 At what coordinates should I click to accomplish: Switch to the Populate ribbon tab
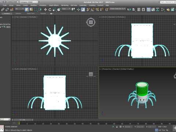point(43,14)
